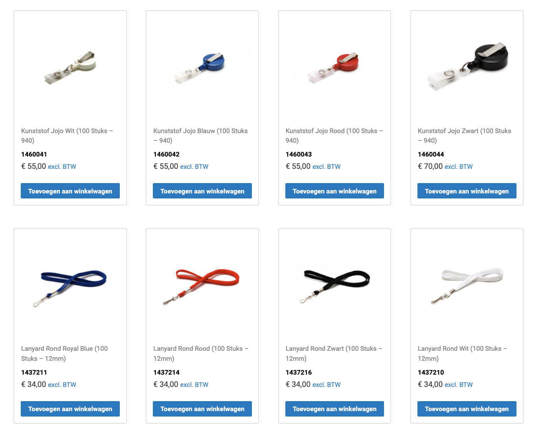Open the black Kunststof Jojo product image
This screenshot has width=543, height=430.
(467, 67)
